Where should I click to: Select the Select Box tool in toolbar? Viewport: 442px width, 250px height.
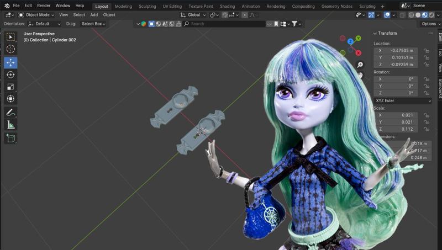[x=10, y=37]
